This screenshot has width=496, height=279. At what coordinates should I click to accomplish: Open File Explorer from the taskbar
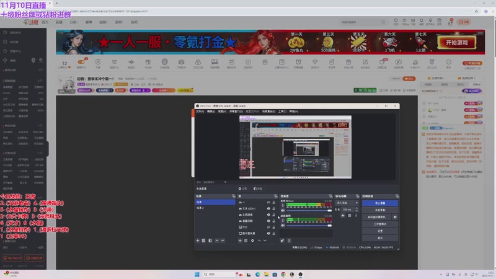click(267, 274)
